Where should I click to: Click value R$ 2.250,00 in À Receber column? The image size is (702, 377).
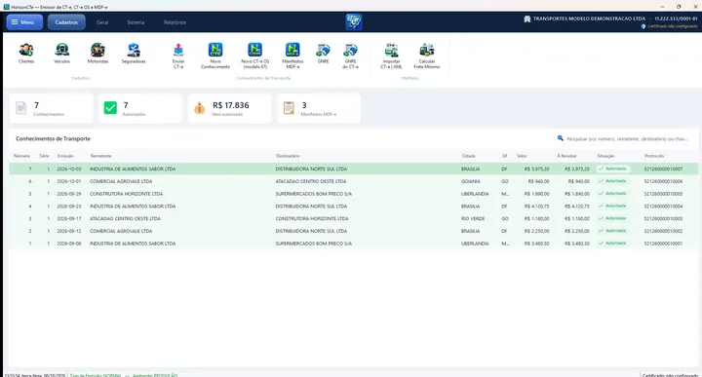coord(576,231)
